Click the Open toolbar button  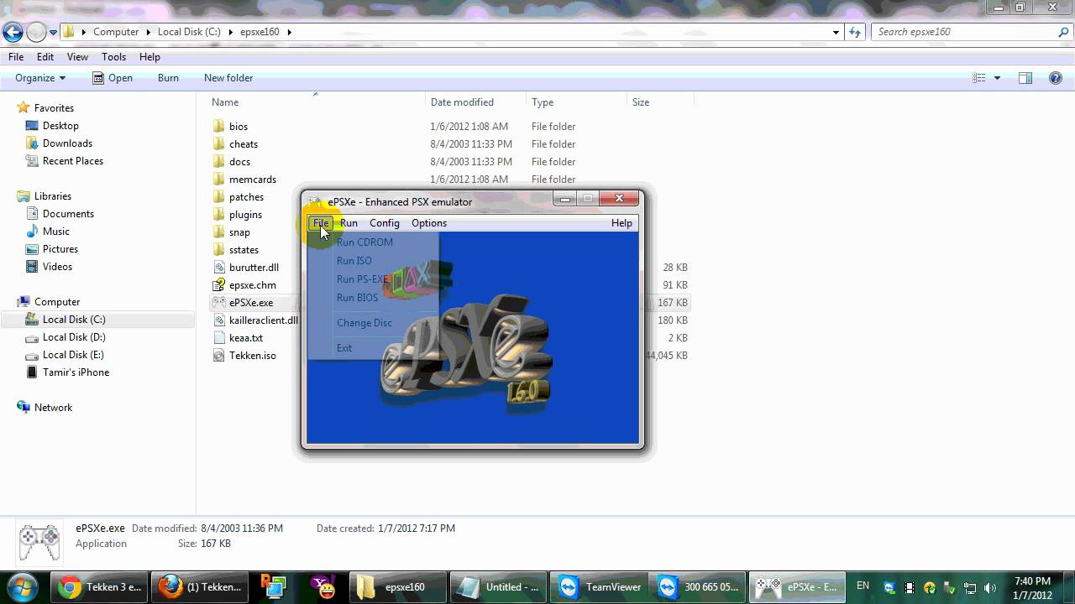click(113, 78)
